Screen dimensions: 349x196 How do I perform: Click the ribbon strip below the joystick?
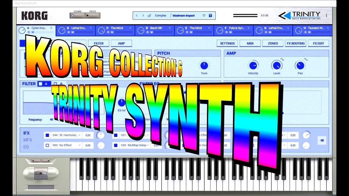point(41,187)
